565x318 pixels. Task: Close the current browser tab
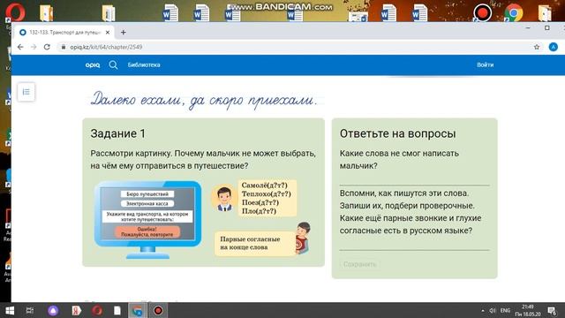click(x=108, y=33)
